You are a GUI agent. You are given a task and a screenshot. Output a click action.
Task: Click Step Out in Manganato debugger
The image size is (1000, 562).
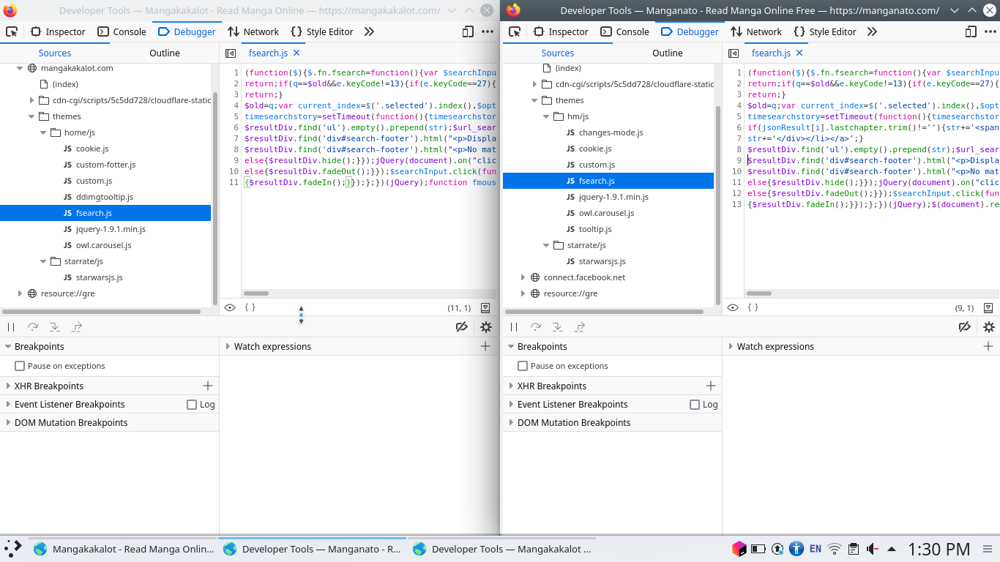click(580, 327)
